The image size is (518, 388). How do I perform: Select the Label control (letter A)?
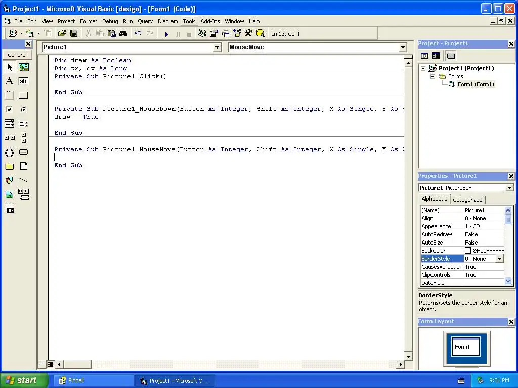coord(10,81)
